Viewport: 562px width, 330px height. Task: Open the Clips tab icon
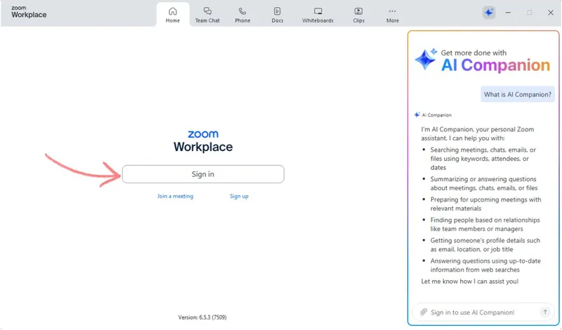358,11
